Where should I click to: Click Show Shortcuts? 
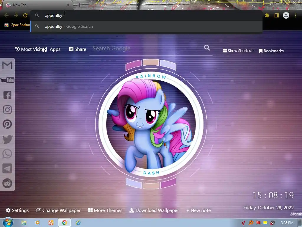click(x=238, y=51)
